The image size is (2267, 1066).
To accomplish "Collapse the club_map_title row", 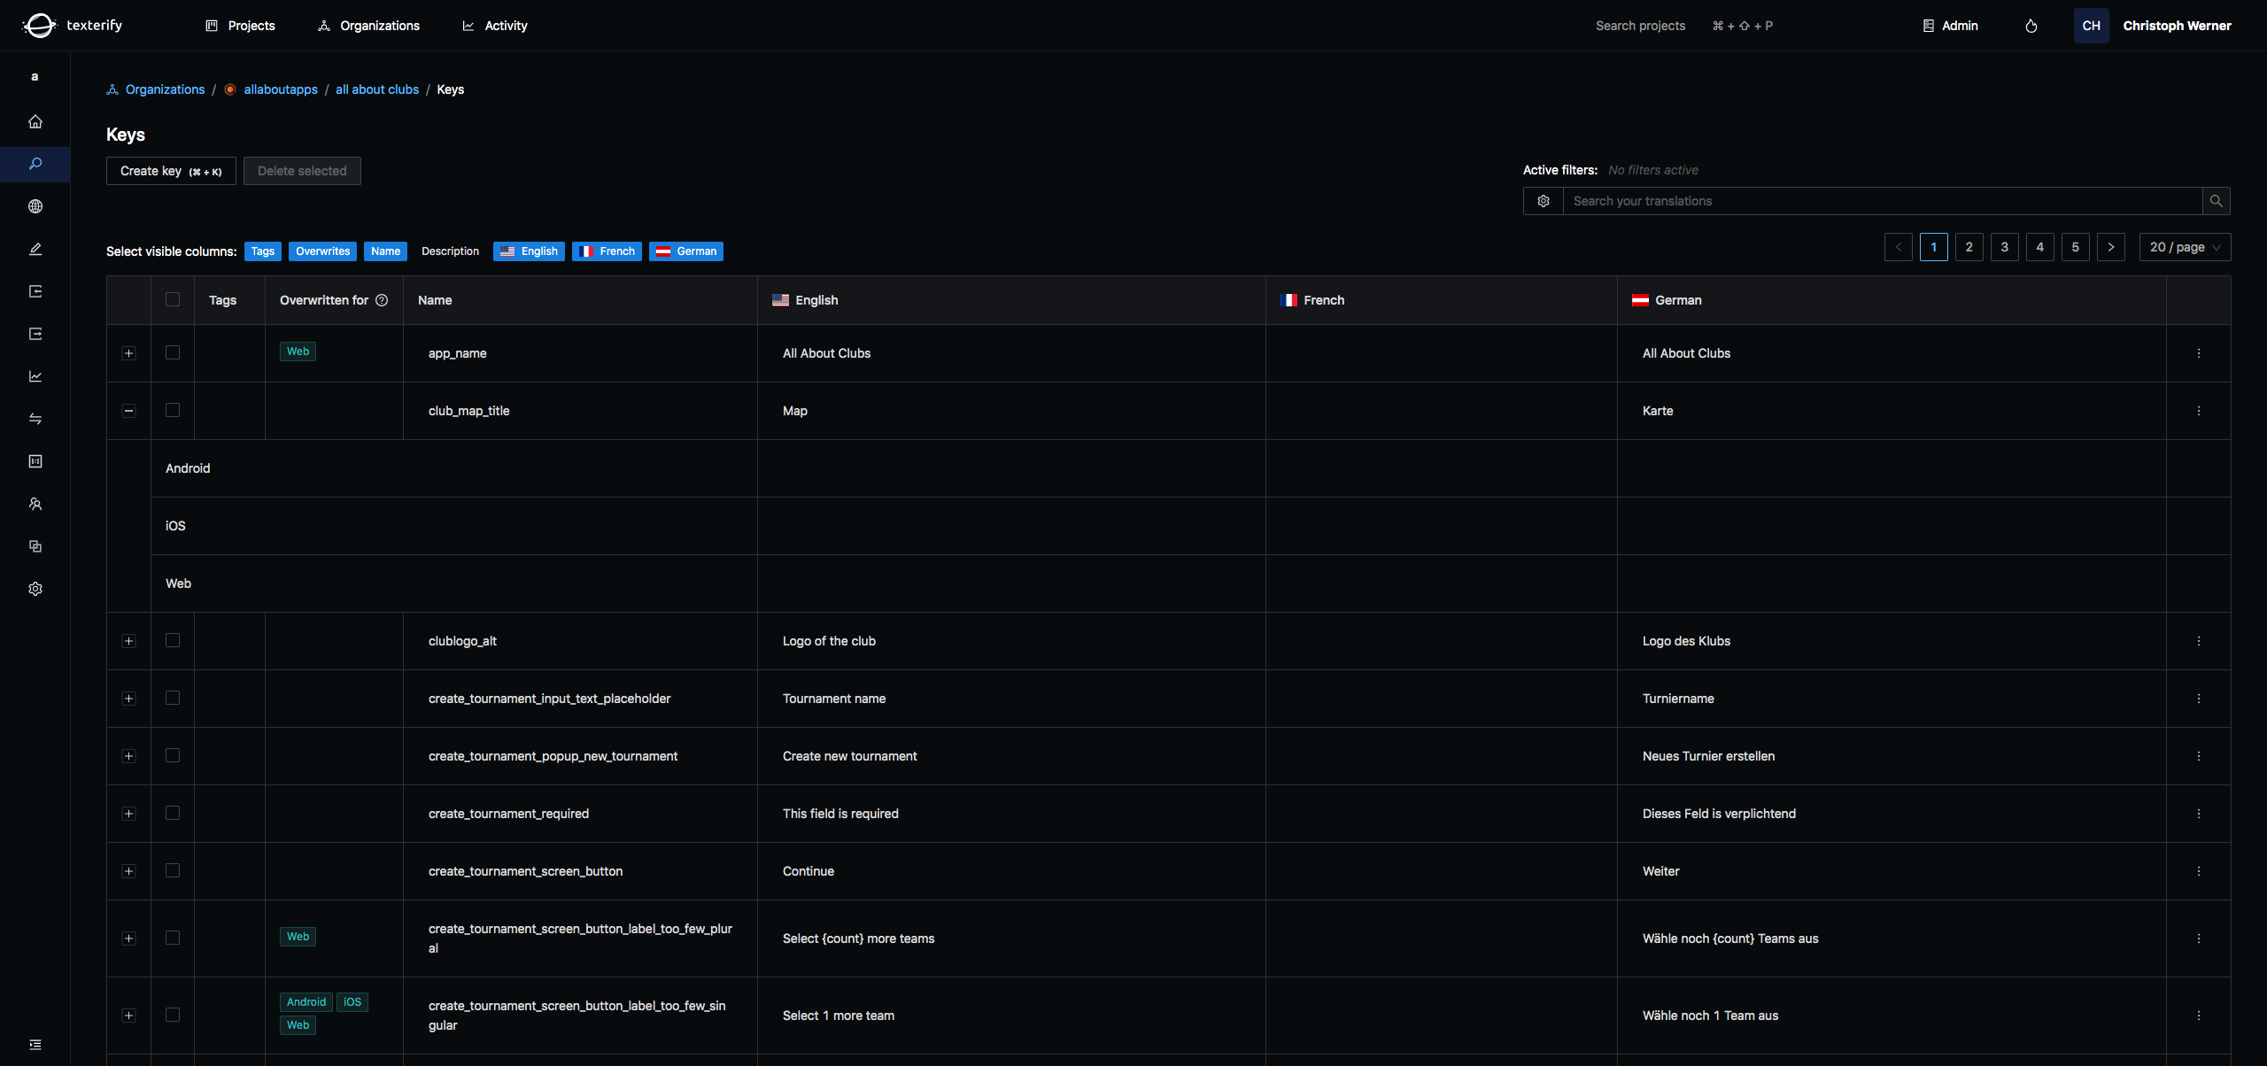I will click(129, 411).
